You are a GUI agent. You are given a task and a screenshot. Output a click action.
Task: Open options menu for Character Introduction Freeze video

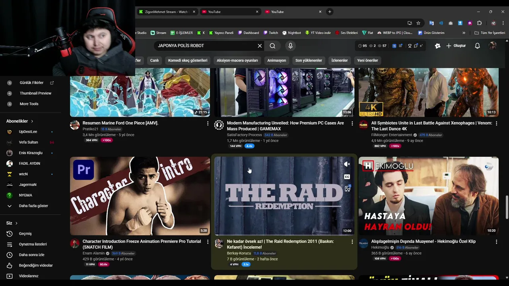[208, 242]
